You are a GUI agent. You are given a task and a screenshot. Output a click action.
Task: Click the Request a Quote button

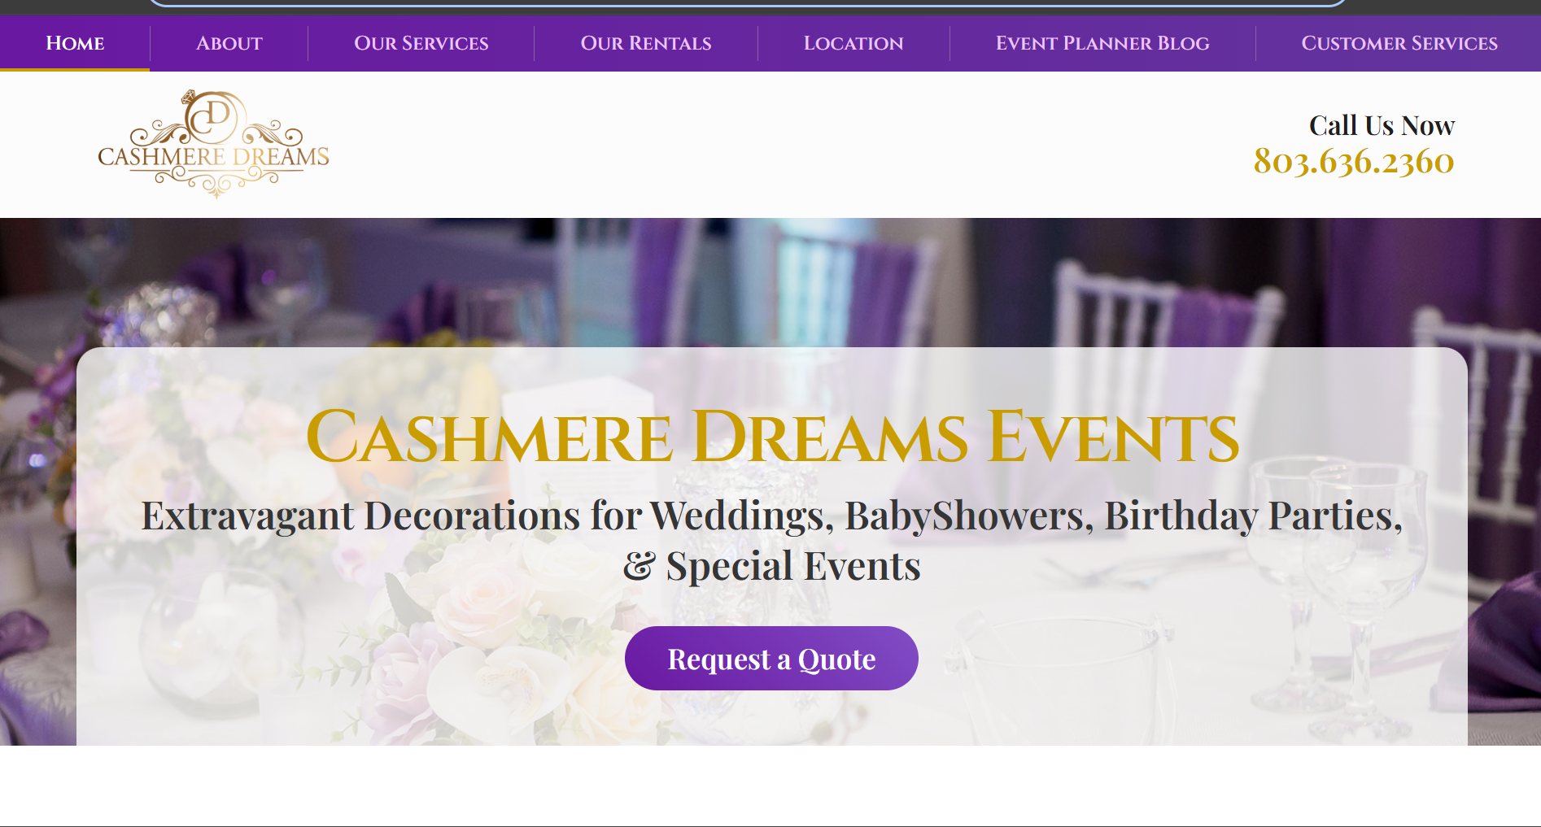click(771, 659)
